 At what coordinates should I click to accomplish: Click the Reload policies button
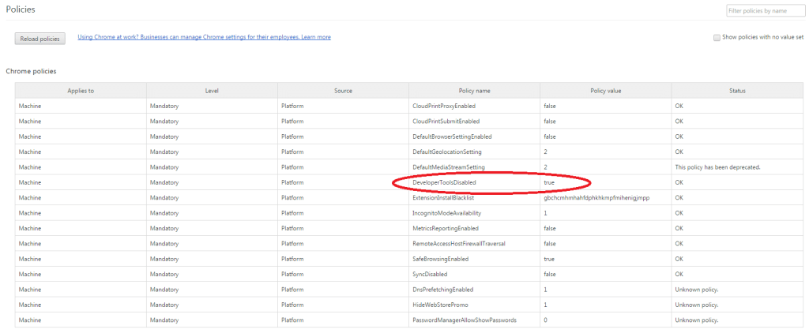click(40, 39)
